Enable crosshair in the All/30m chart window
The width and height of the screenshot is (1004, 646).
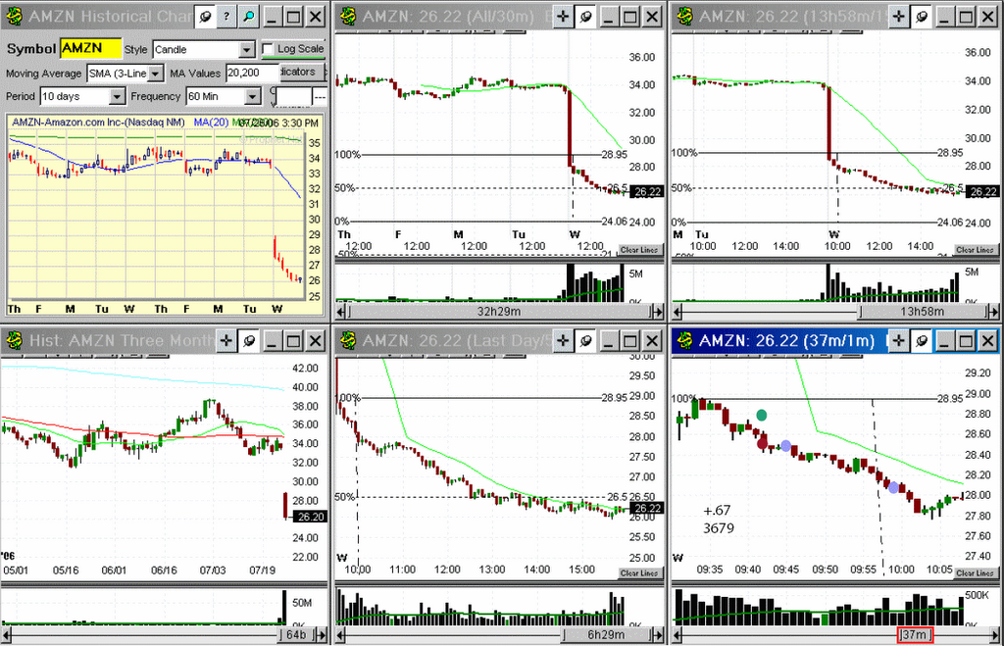[x=562, y=17]
